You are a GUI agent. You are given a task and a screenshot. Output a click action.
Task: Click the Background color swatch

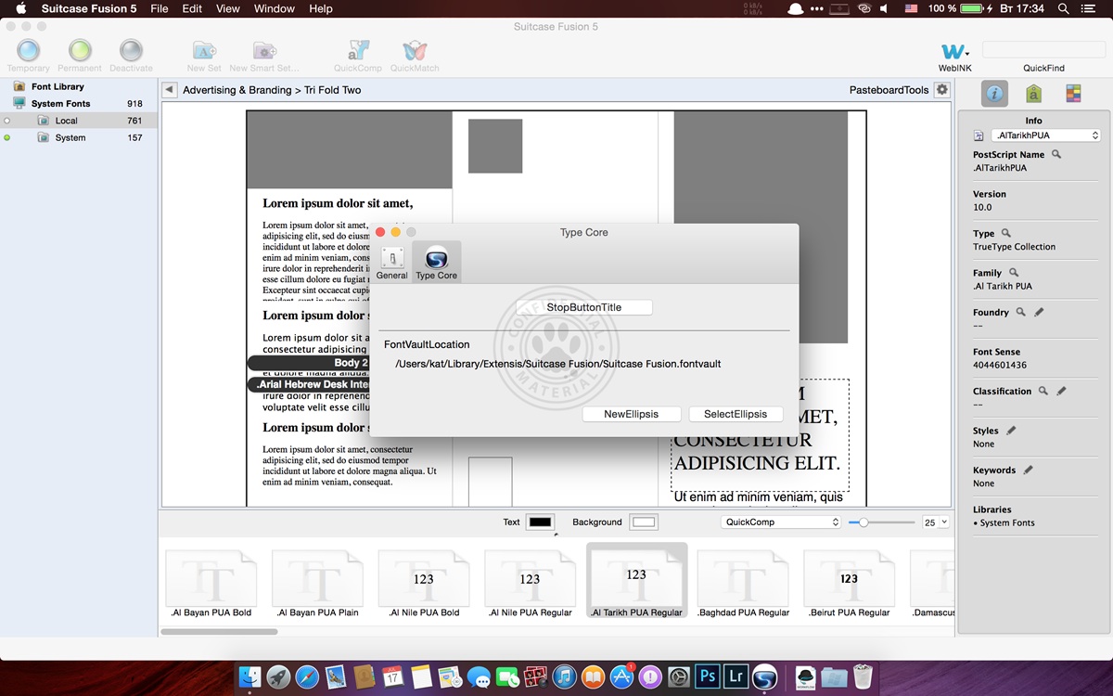click(644, 522)
